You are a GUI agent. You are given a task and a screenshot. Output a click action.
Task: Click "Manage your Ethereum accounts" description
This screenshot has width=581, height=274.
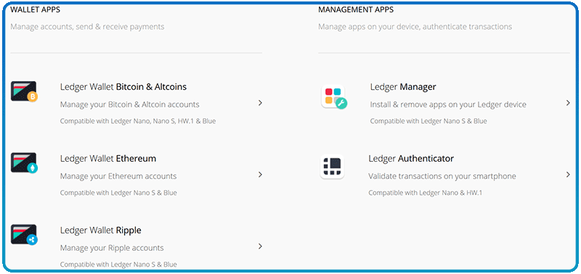[118, 176]
